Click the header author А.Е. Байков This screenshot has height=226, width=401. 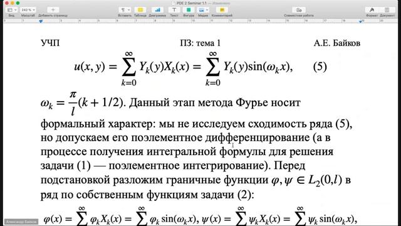click(x=337, y=43)
